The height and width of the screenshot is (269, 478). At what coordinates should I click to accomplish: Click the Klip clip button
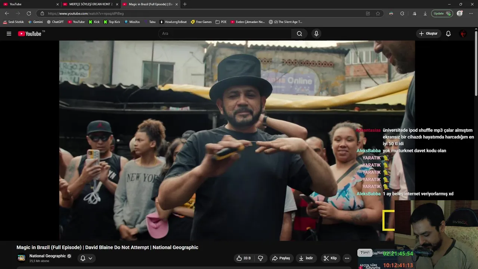pos(330,258)
